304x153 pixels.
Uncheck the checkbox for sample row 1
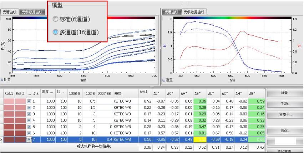click(x=30, y=102)
